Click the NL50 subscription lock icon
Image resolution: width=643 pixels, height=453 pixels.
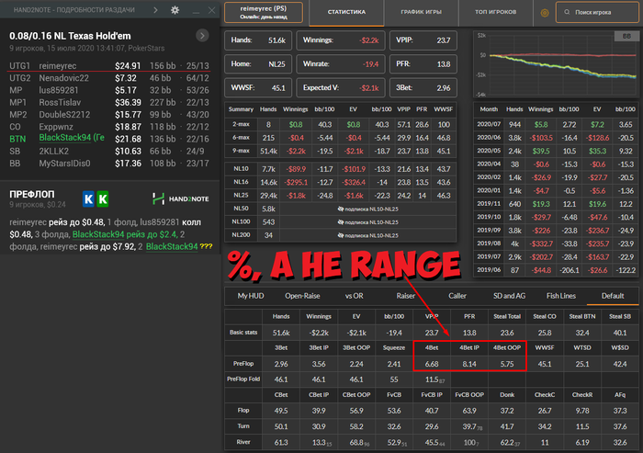point(341,209)
